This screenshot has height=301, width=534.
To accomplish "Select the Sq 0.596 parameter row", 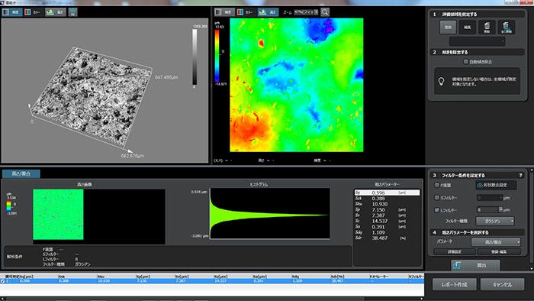I will point(387,193).
